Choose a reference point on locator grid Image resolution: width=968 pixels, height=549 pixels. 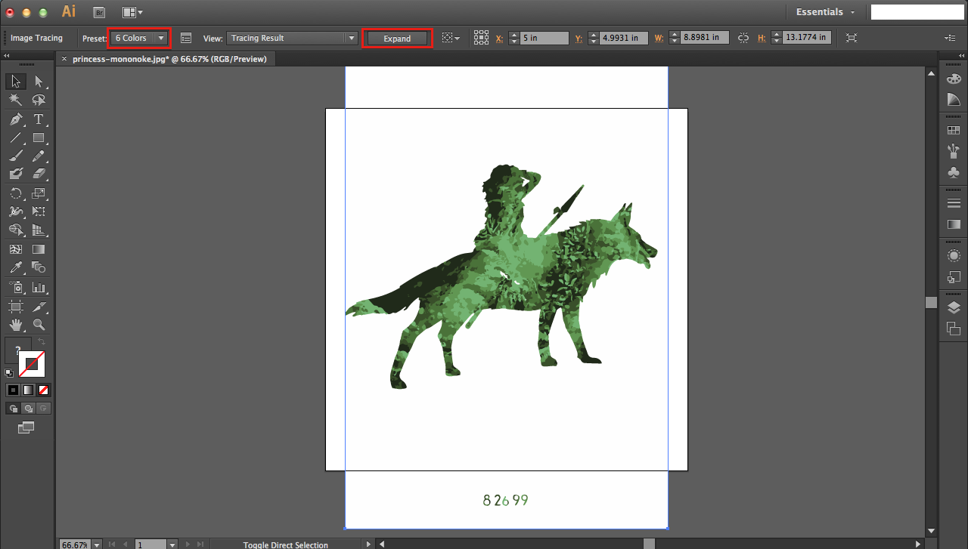pos(481,38)
